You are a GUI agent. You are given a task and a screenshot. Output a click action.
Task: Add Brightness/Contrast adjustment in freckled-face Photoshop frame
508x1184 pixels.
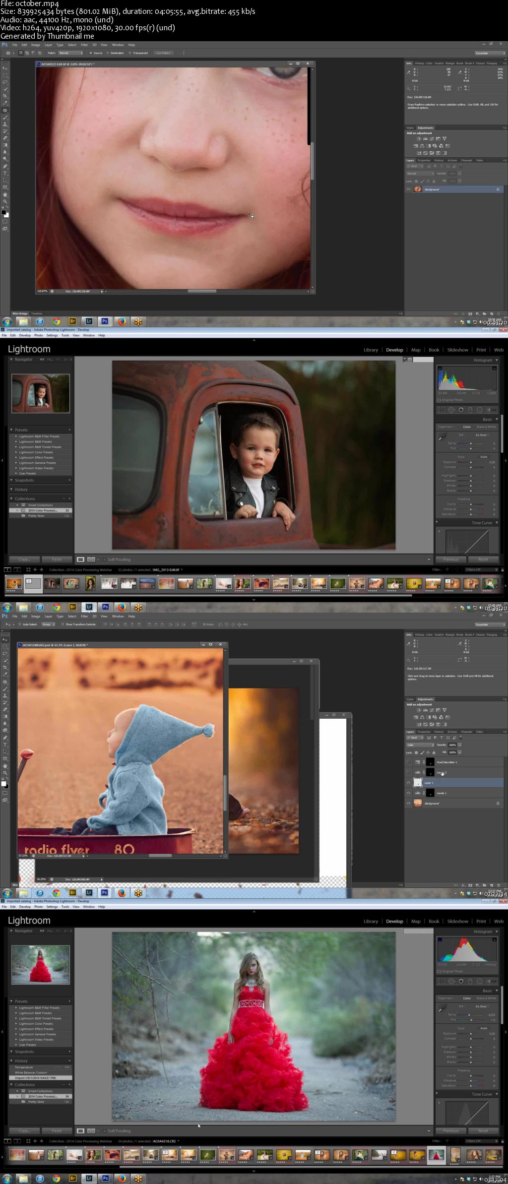419,139
